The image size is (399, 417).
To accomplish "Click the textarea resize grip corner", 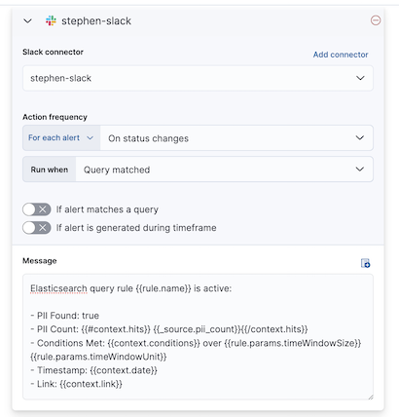I will pyautogui.click(x=371, y=397).
